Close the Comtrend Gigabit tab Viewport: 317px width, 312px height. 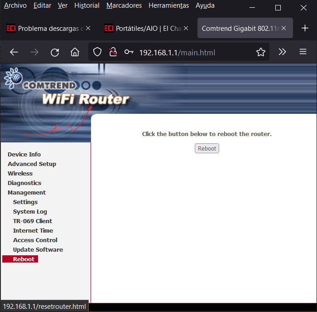[284, 28]
